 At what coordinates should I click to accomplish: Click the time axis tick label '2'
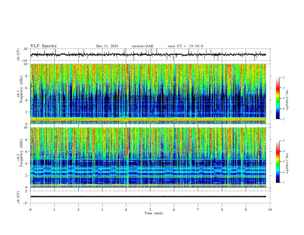[78, 210]
